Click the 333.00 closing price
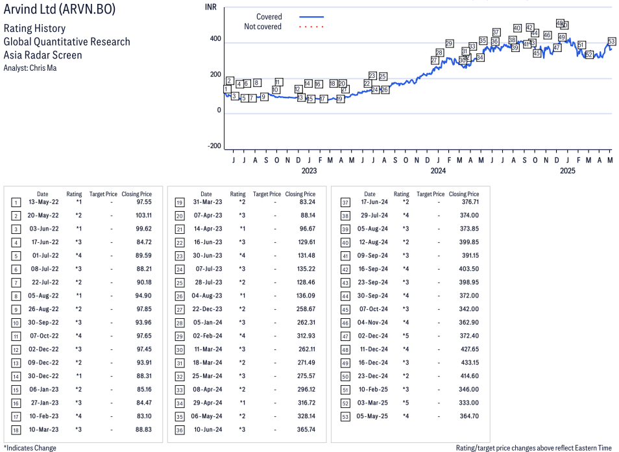 (469, 403)
